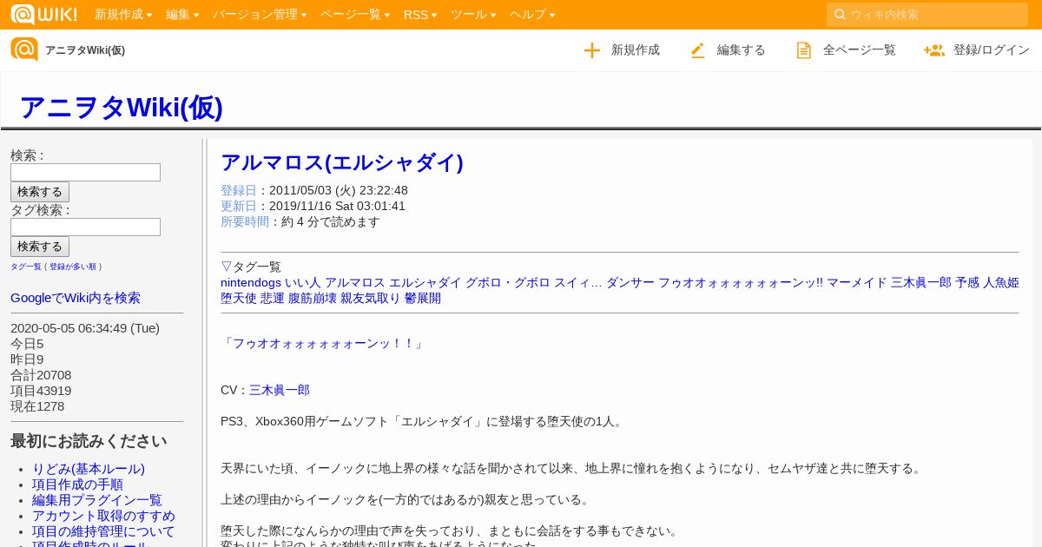Click the orange @ icon beside アニヲタWiki(仮)
1042x547 pixels.
(24, 49)
